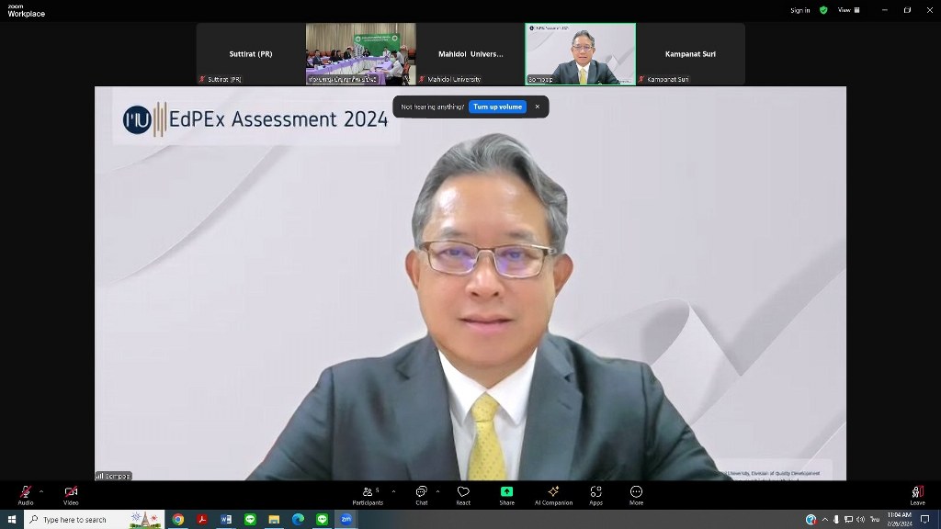Open Microsoft Edge from the taskbar
The image size is (941, 529).
[x=299, y=520]
